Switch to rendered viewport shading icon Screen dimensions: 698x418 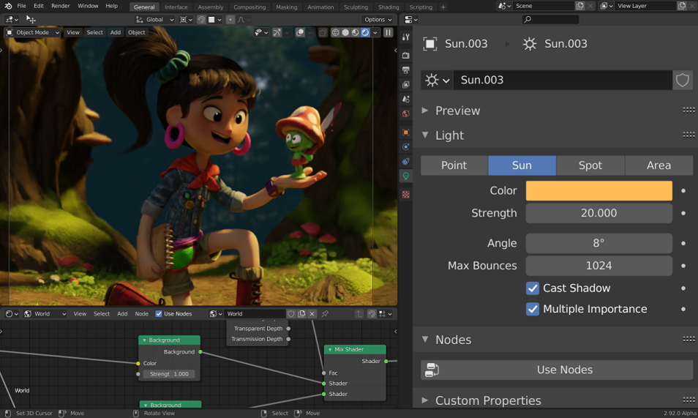pos(365,32)
